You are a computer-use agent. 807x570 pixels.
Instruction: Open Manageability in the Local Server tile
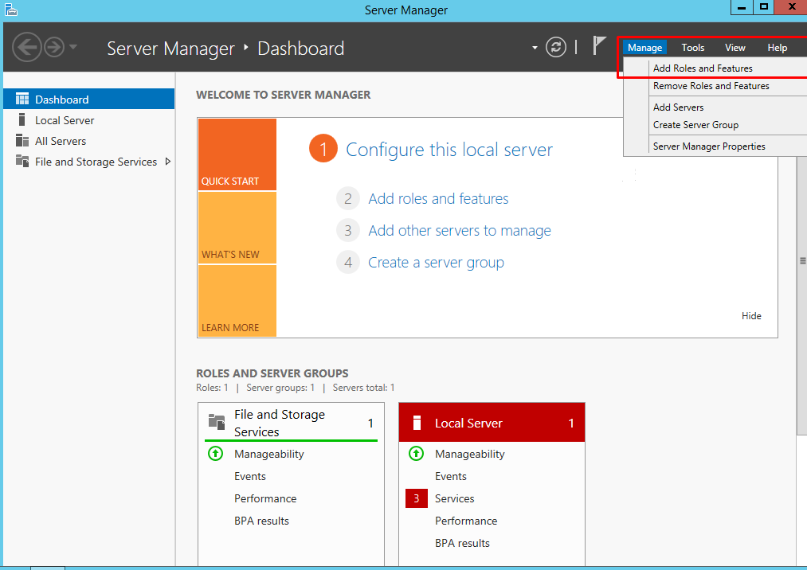[x=469, y=454]
